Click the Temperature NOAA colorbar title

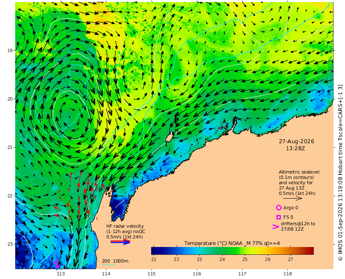pyautogui.click(x=232, y=243)
